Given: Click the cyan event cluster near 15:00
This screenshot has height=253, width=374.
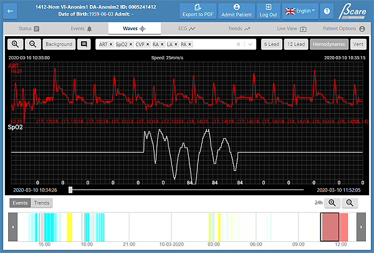Looking at the screenshot, I should click(49, 227).
